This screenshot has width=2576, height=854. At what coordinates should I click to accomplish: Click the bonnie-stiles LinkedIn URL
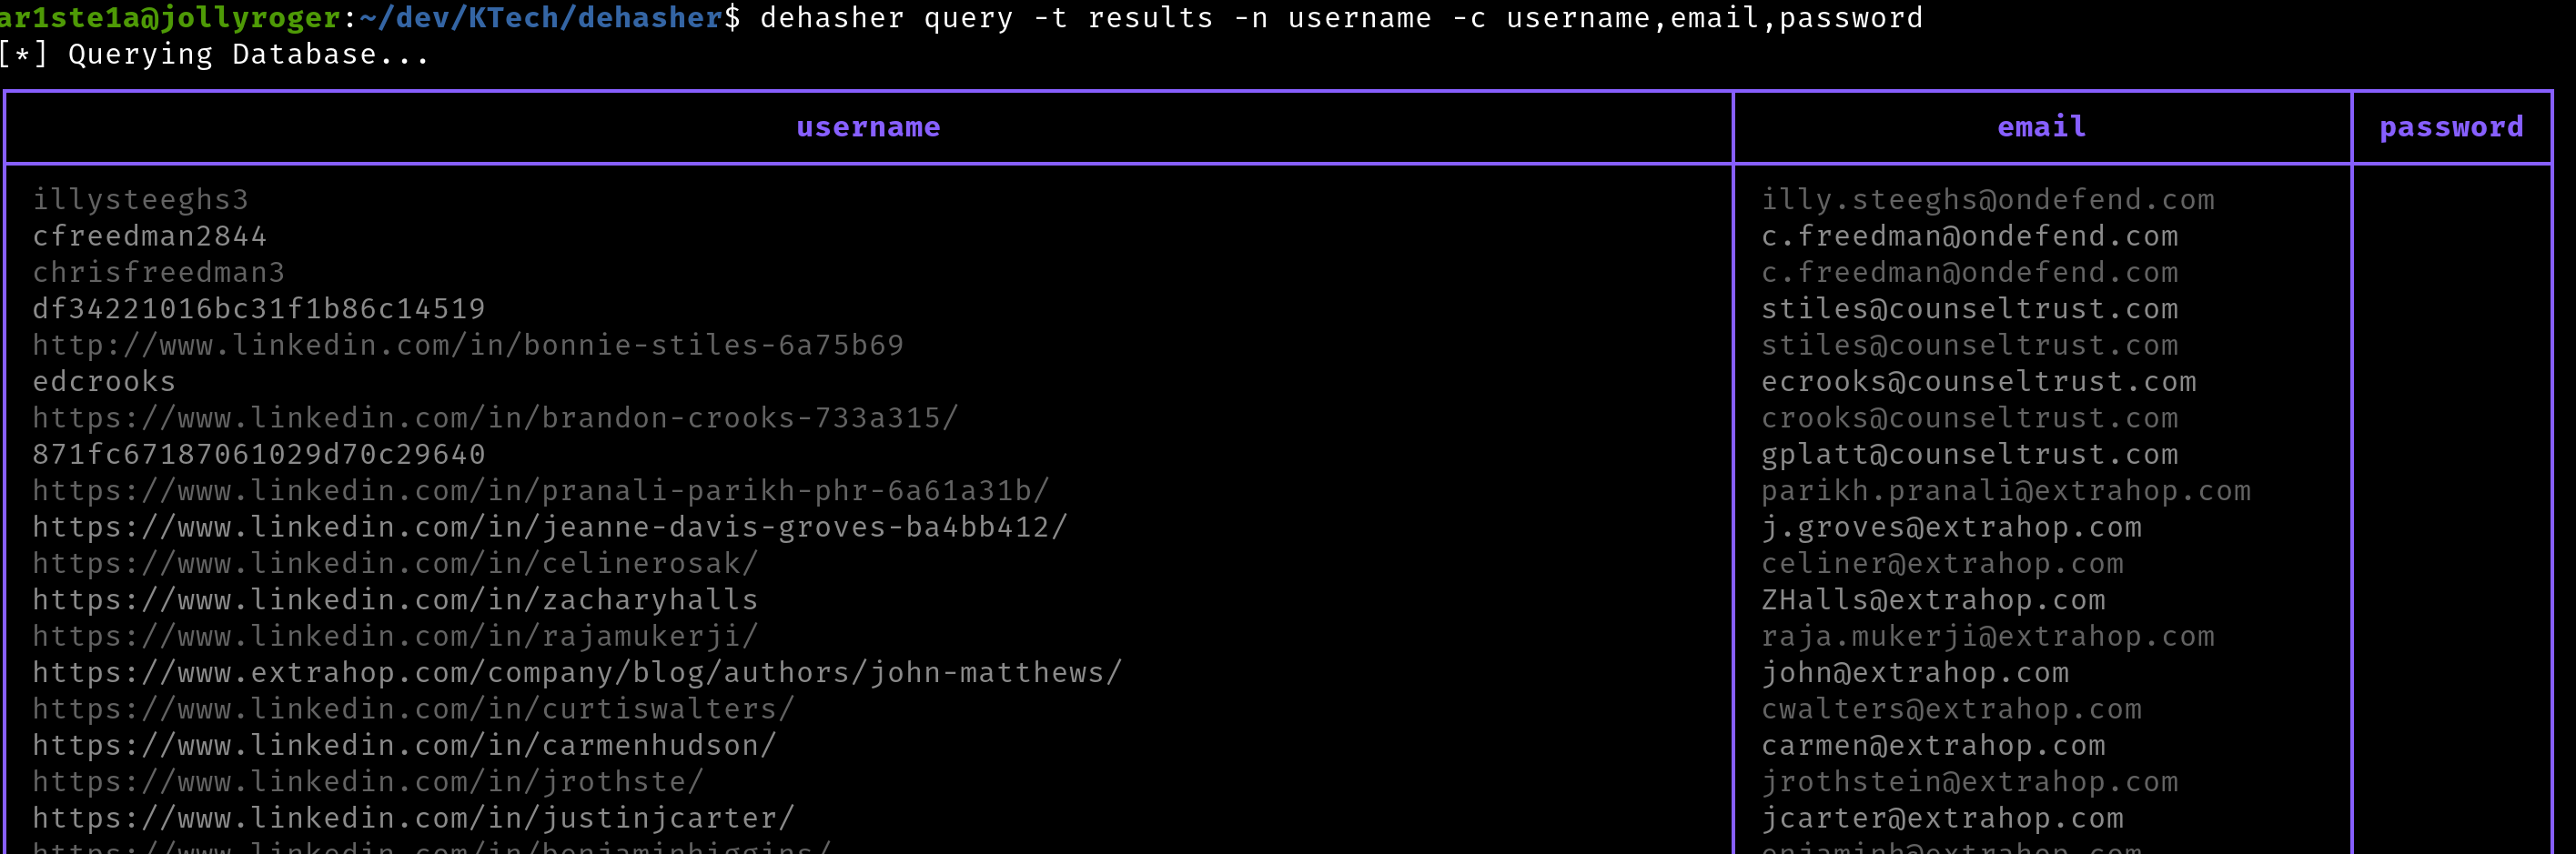point(468,345)
